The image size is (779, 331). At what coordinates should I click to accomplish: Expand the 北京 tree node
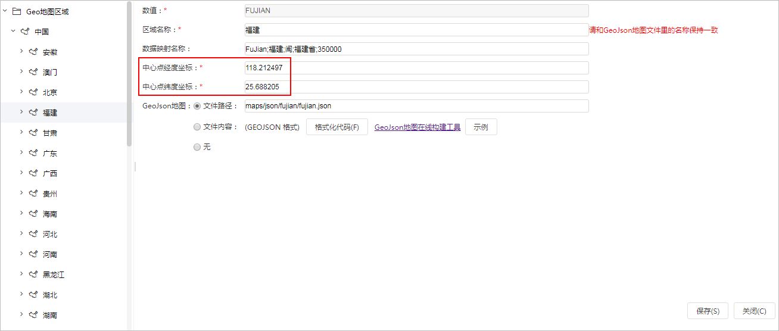coord(21,92)
